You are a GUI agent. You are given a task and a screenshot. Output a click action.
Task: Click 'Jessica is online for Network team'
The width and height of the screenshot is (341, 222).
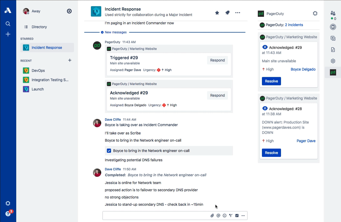(133, 183)
